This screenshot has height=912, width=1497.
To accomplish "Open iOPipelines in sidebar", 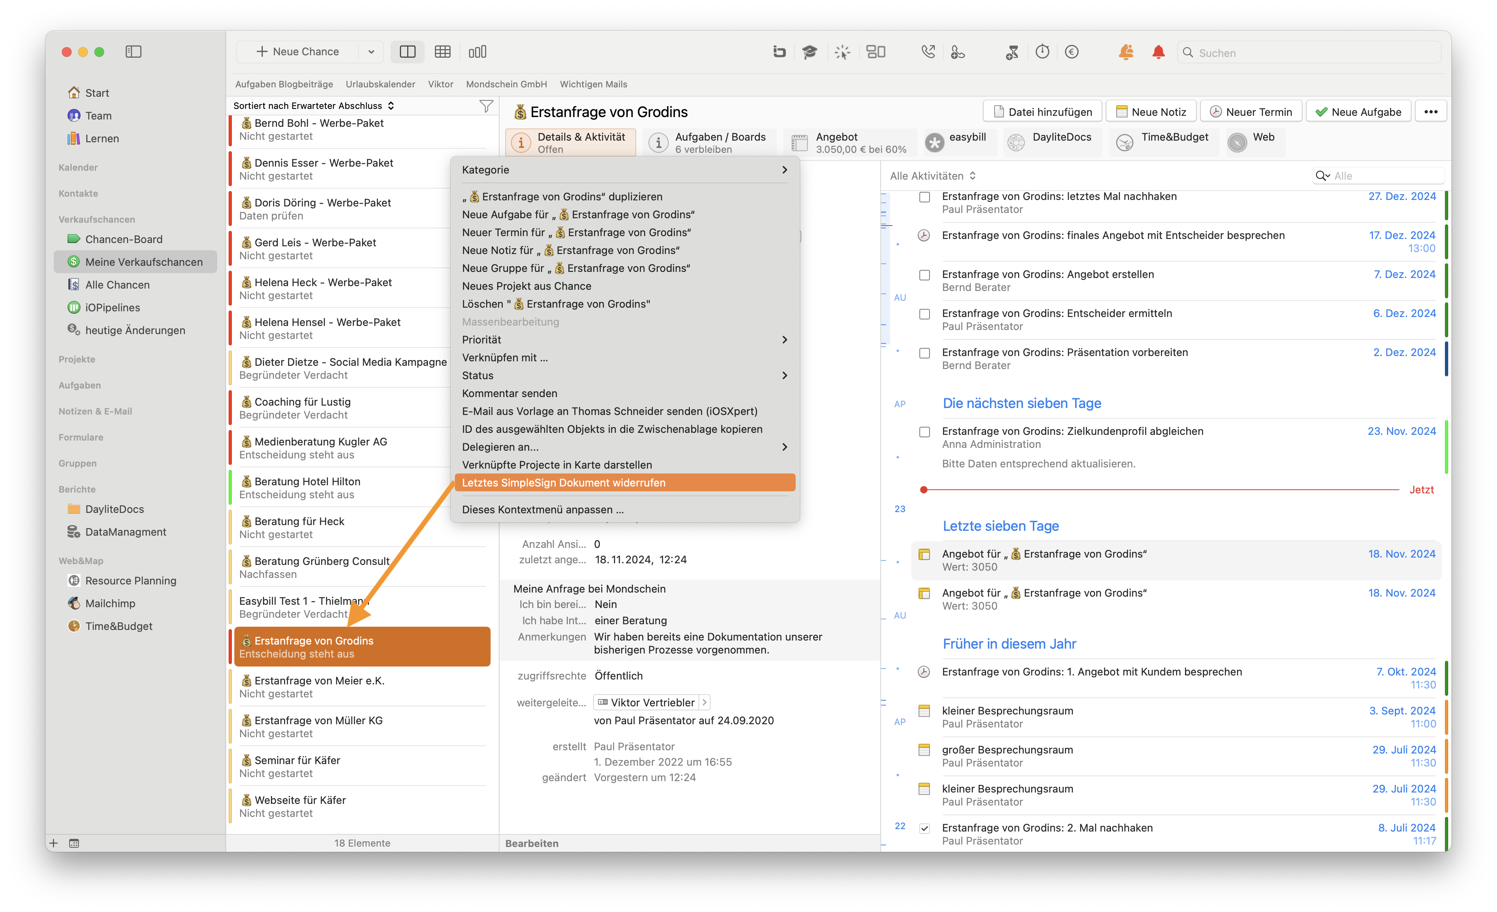I will point(112,308).
